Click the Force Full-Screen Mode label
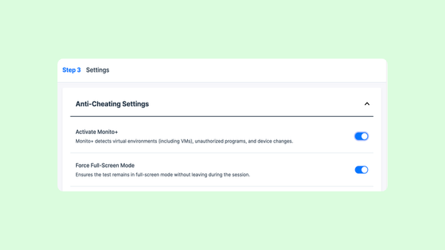This screenshot has height=250, width=445. 104,165
